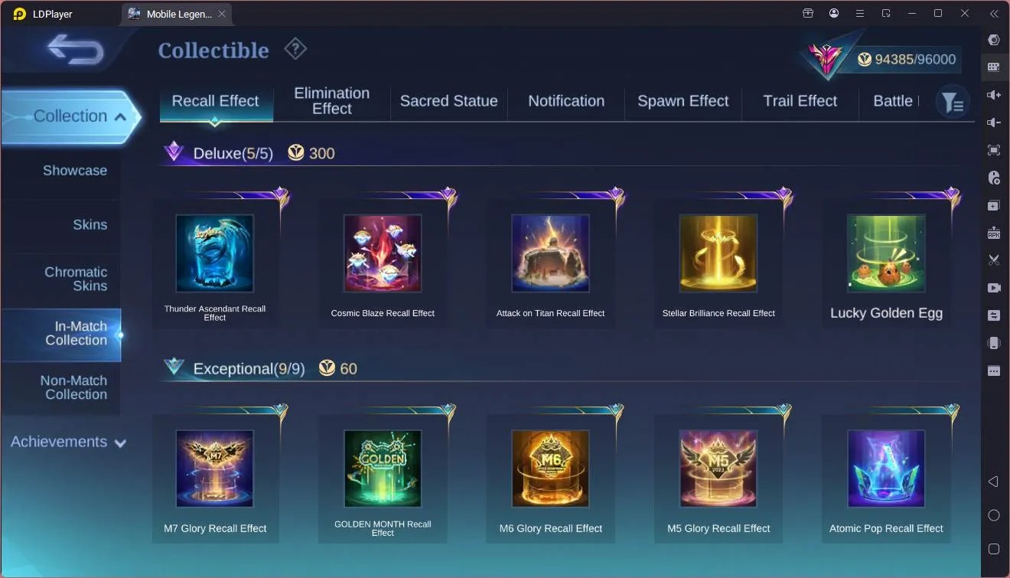Switch to the Elimination Effect tab
1010x578 pixels.
pos(331,101)
